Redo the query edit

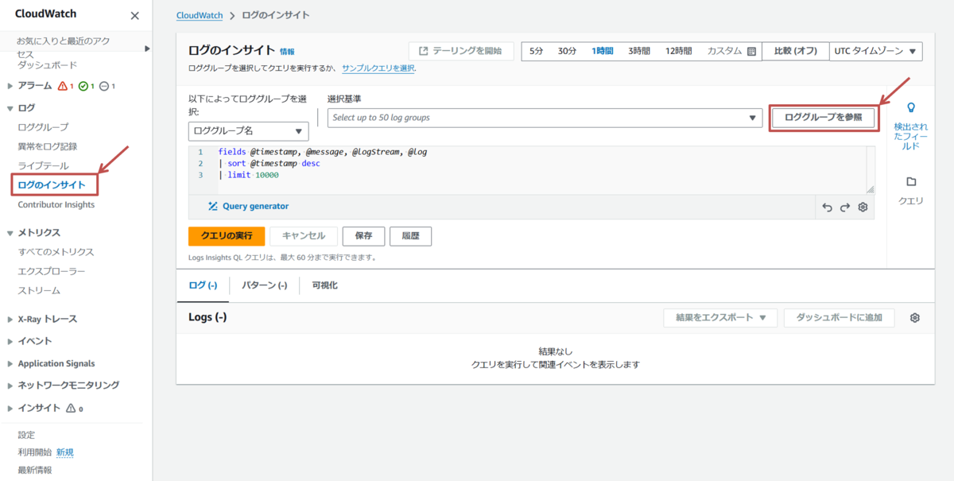click(x=845, y=207)
